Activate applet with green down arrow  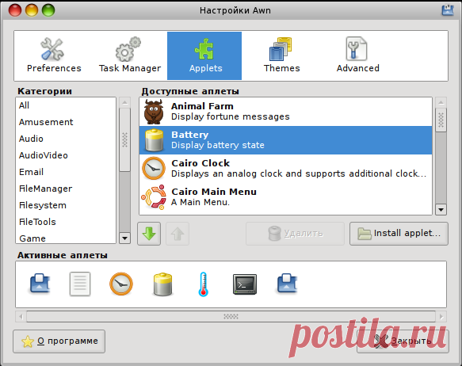pyautogui.click(x=149, y=234)
